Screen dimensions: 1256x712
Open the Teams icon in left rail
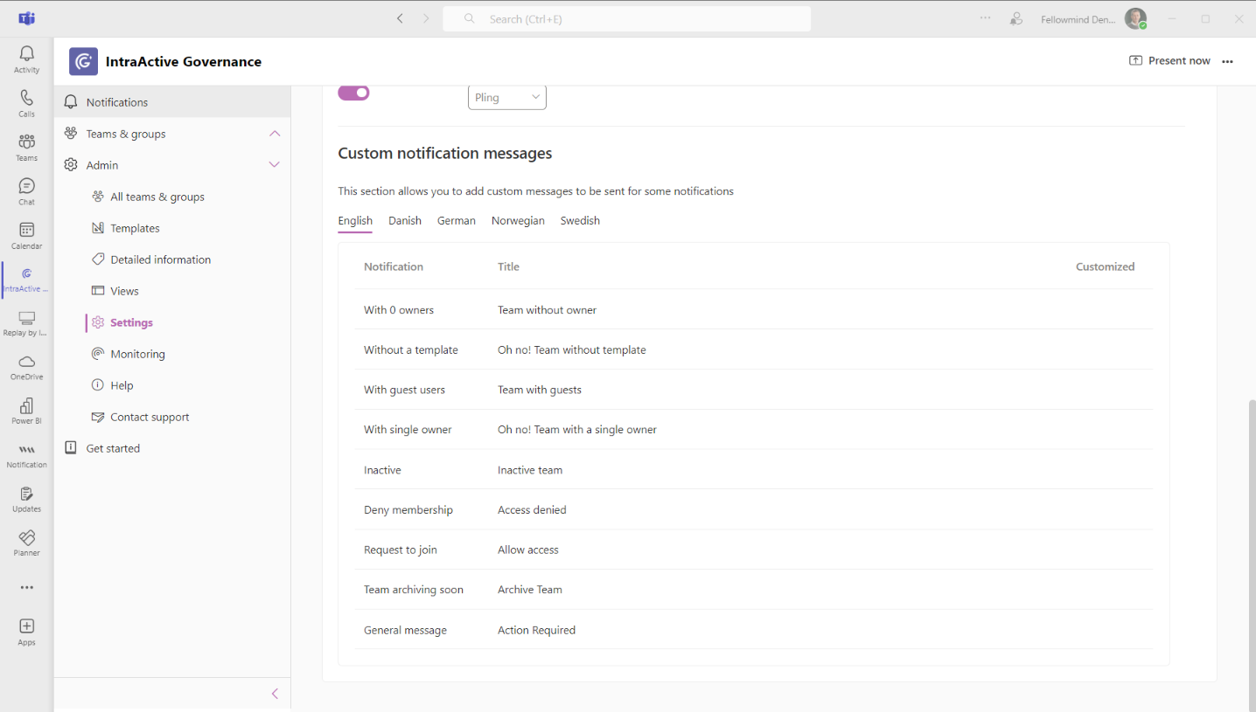click(x=26, y=147)
